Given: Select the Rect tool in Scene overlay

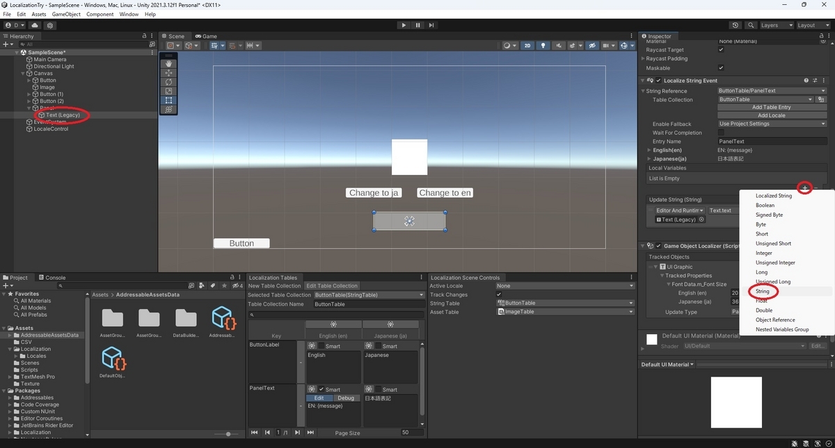Looking at the screenshot, I should point(168,101).
